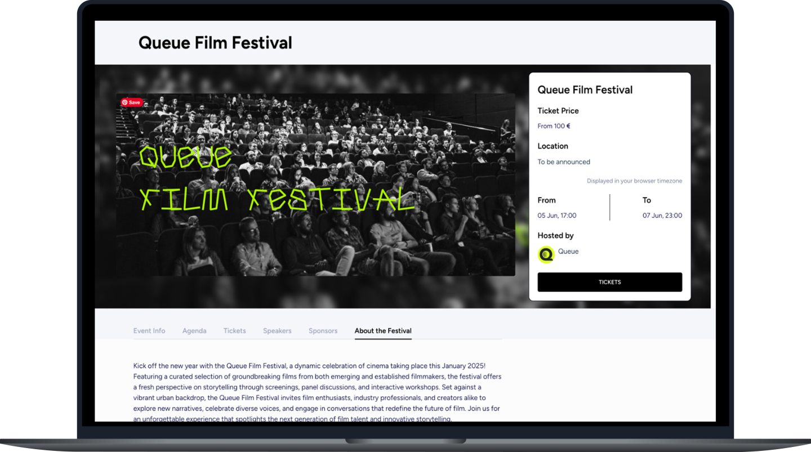Viewport: 811px width, 452px height.
Task: Click the Pinterest Save button on banner
Action: pyautogui.click(x=131, y=102)
